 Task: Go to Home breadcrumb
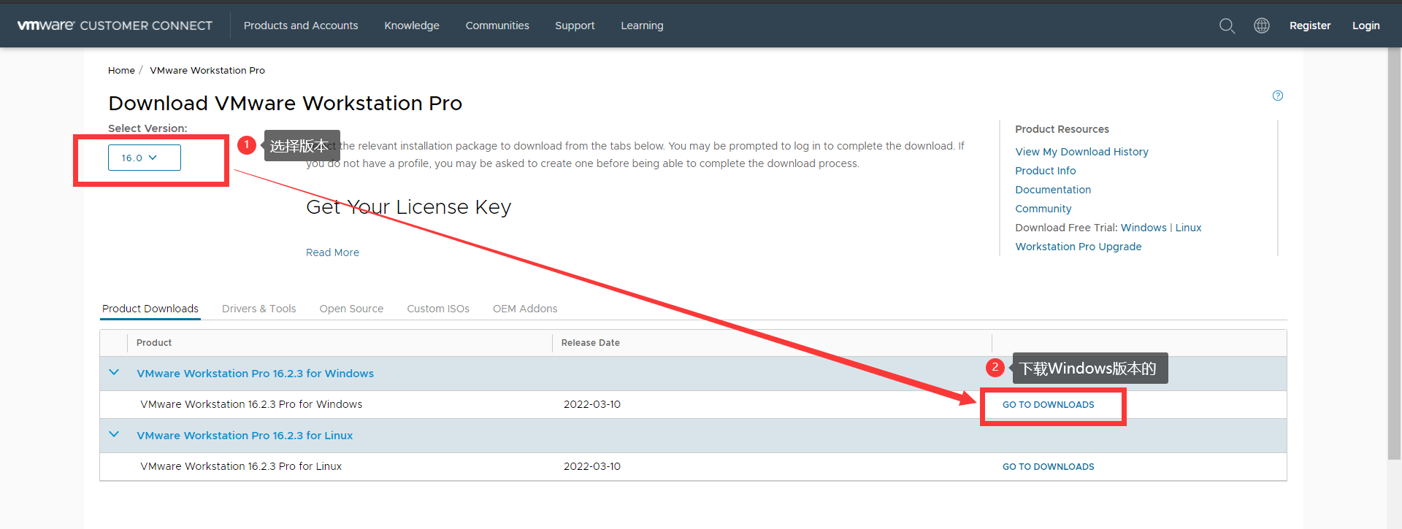click(x=121, y=71)
